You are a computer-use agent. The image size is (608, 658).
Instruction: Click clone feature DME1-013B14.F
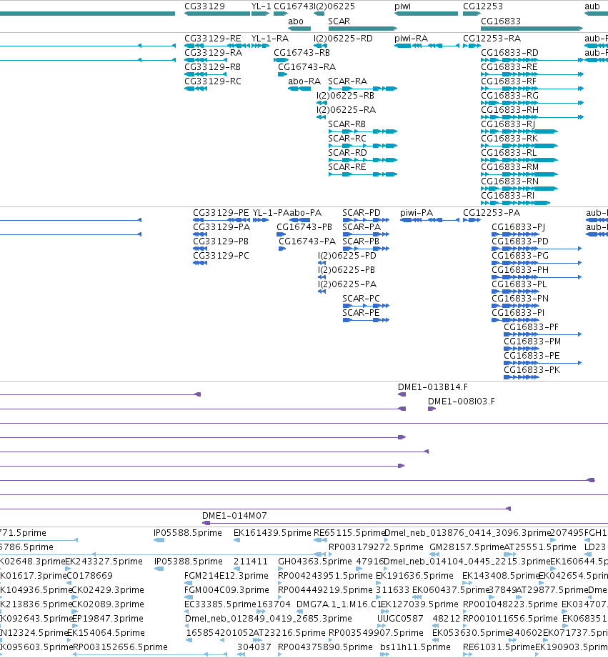pyautogui.click(x=433, y=387)
